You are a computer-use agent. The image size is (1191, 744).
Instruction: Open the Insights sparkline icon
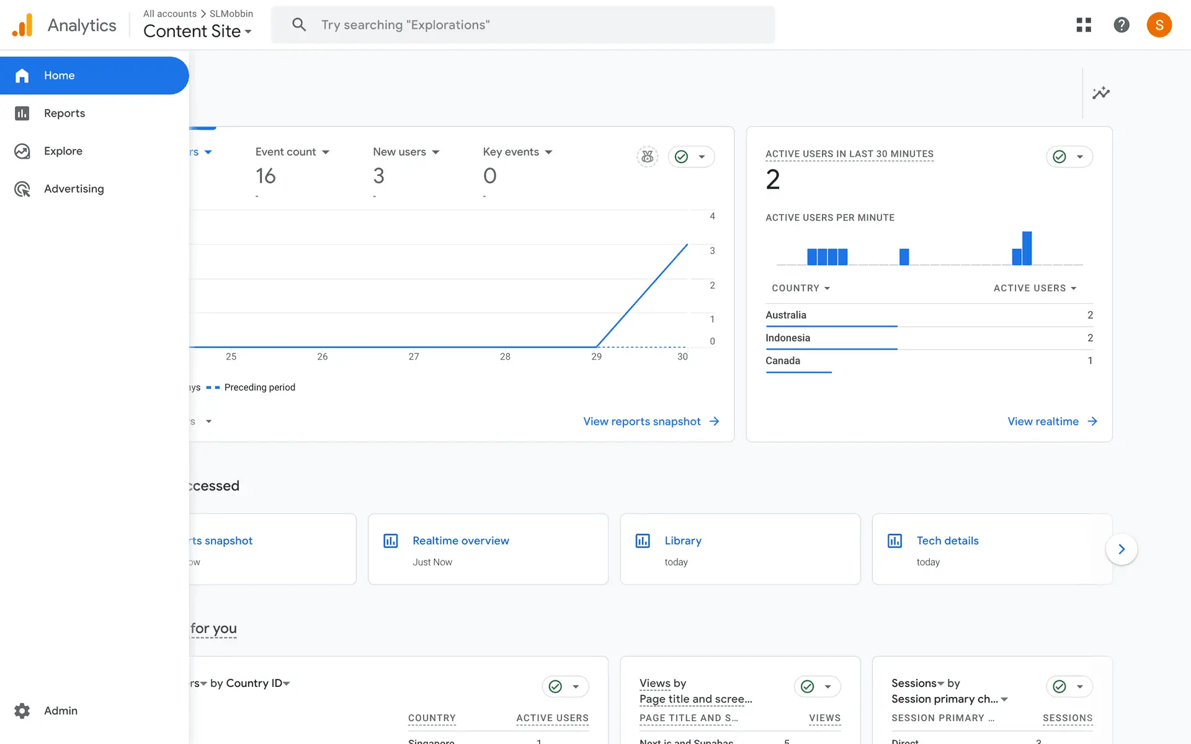[x=1100, y=93]
